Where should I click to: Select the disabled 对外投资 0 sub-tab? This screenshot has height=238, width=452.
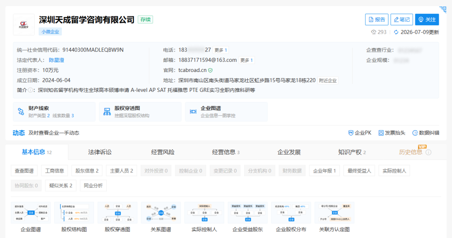pos(156,171)
